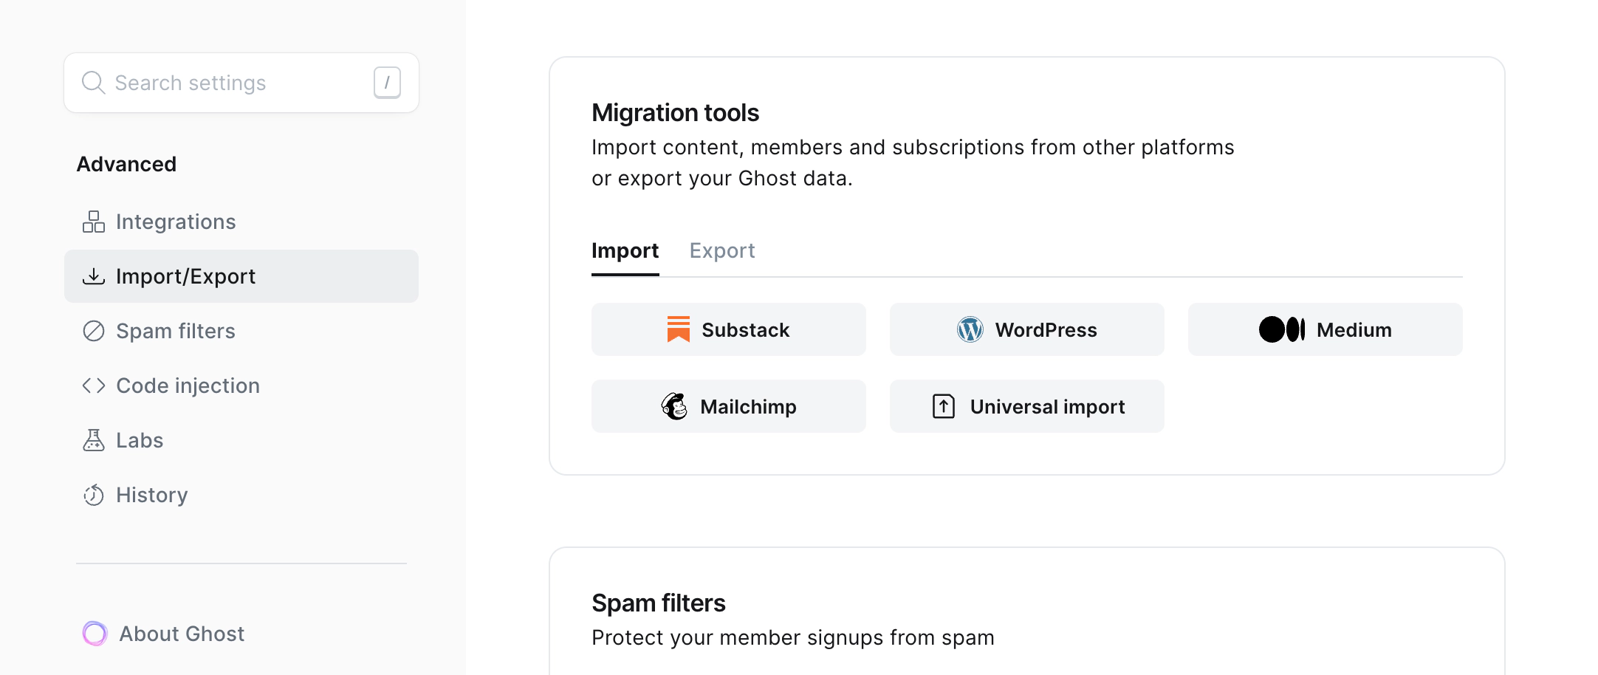This screenshot has height=675, width=1598.
Task: Click the Medium logo icon
Action: [x=1282, y=329]
